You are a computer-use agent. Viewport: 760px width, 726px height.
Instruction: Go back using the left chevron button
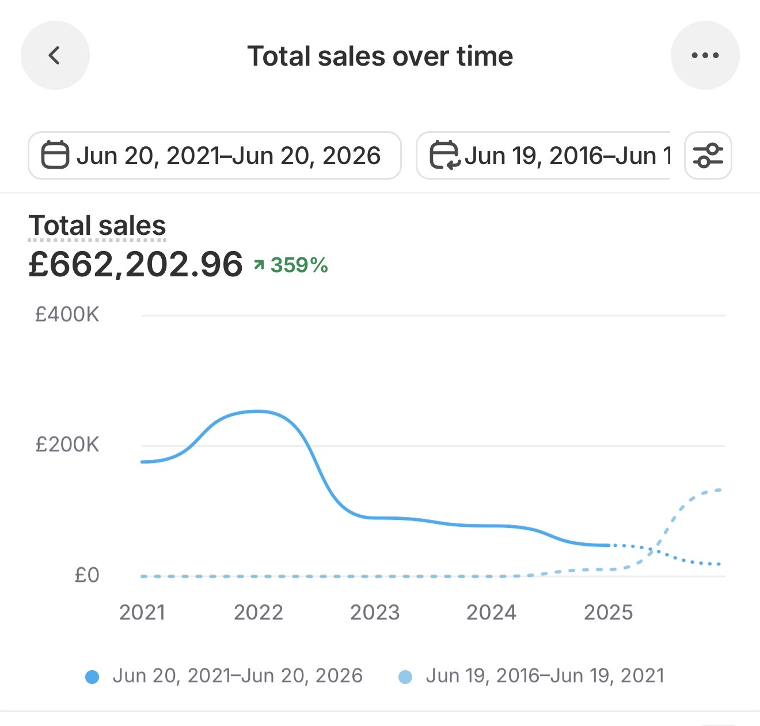tap(55, 55)
